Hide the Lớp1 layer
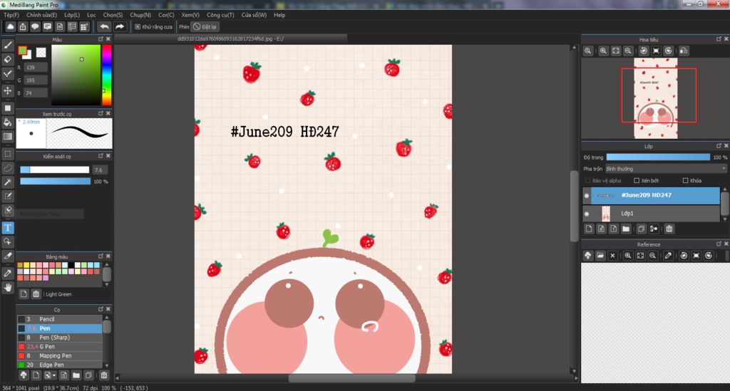This screenshot has width=730, height=391. (x=587, y=214)
